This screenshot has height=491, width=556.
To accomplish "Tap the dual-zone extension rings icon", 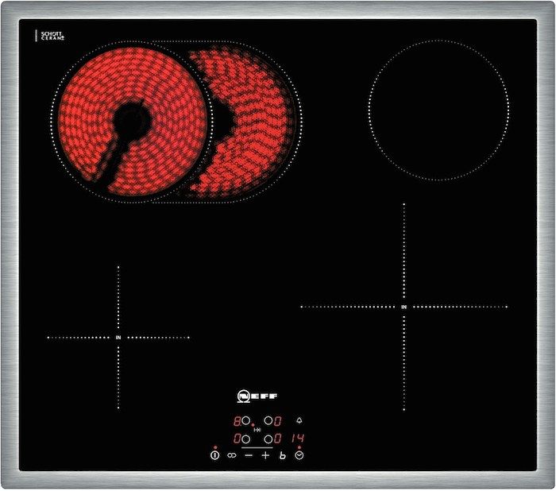I will [x=232, y=456].
